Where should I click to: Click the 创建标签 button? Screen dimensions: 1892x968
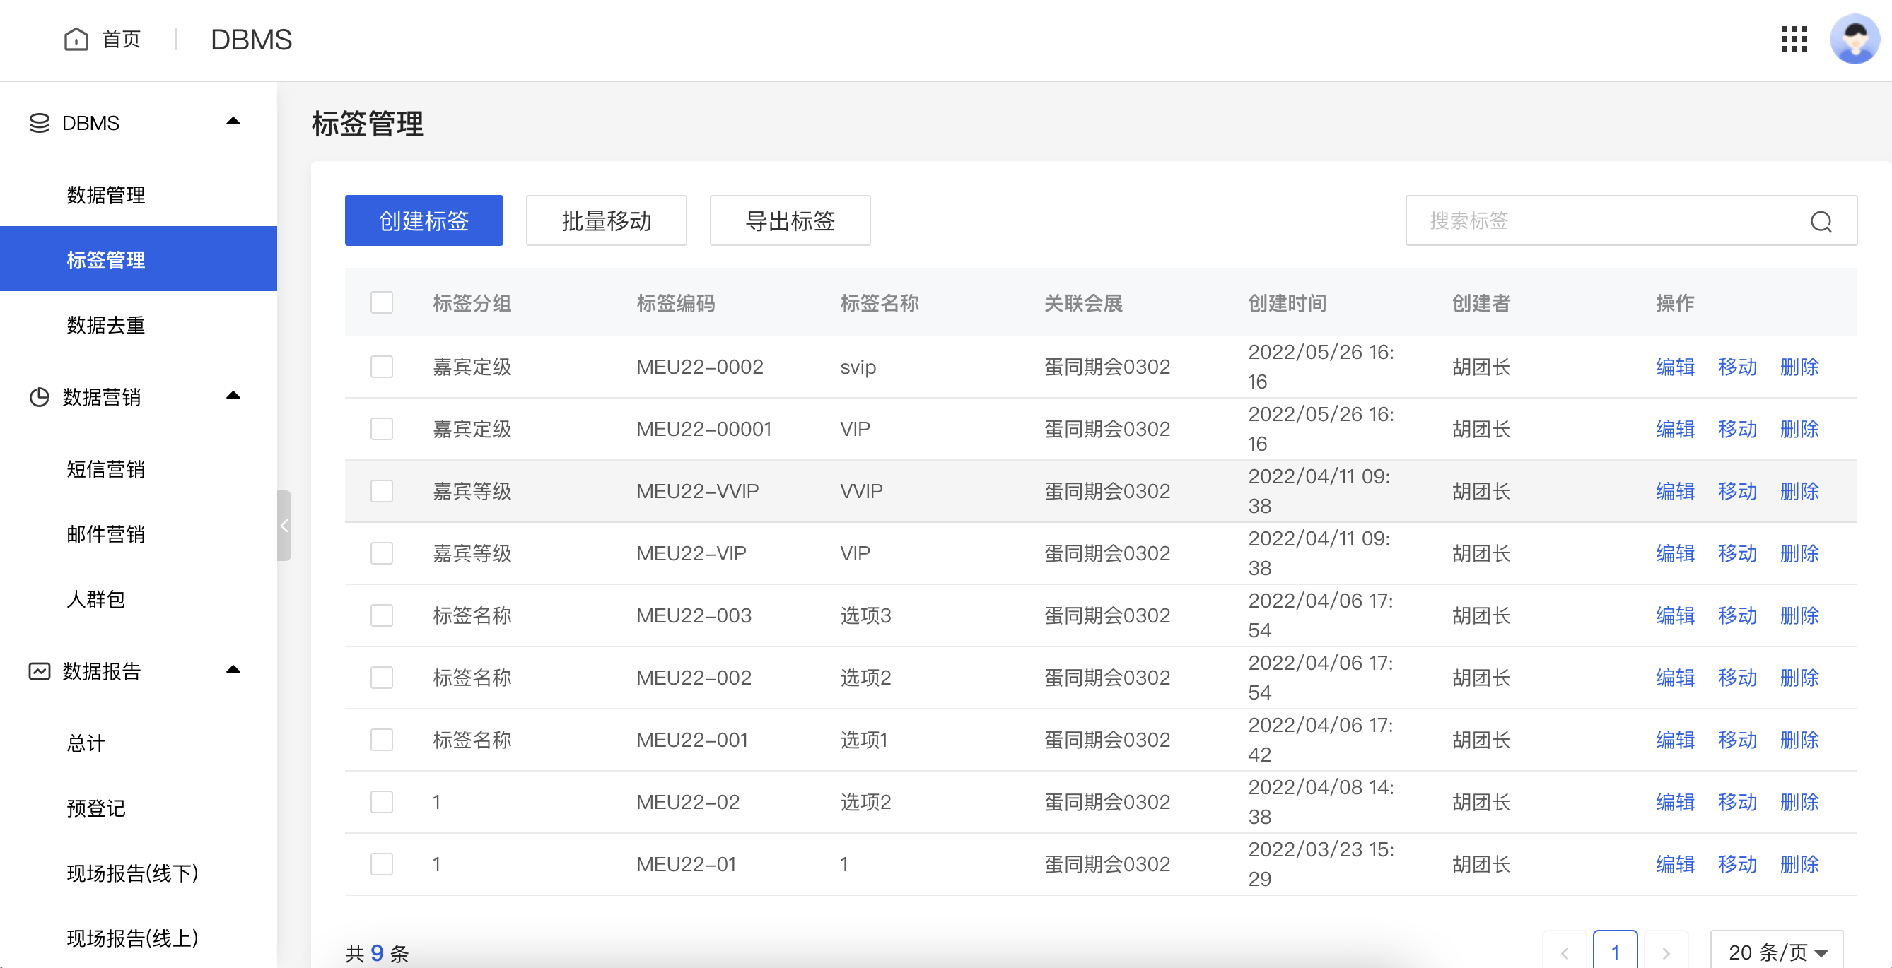point(424,220)
